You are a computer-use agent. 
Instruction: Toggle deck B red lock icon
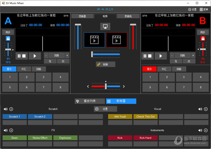203,38
